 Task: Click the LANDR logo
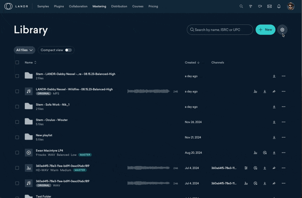[16, 6]
